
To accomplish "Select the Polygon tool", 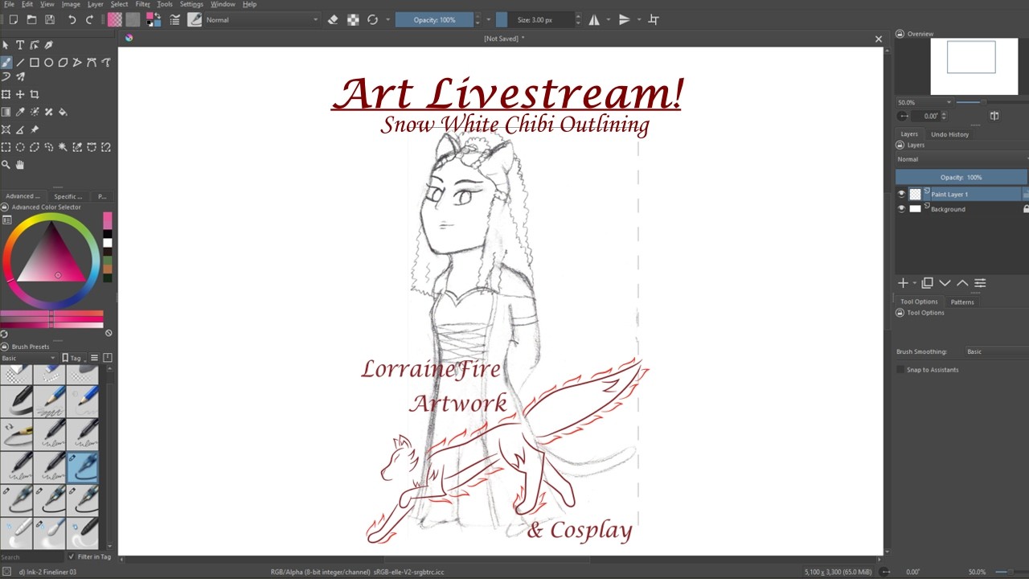I will [x=64, y=62].
